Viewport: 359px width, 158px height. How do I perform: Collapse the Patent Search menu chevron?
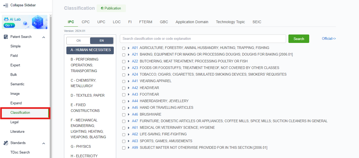44,37
